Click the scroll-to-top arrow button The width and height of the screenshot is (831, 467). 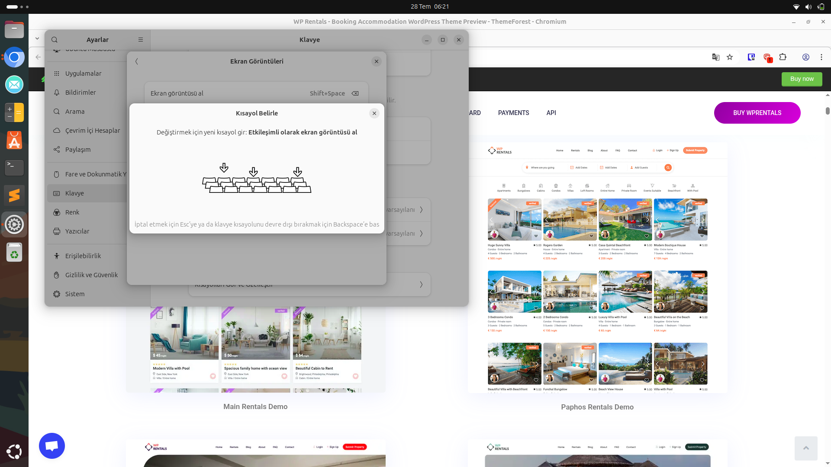pyautogui.click(x=806, y=448)
